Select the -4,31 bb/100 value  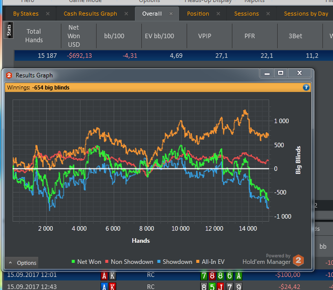click(x=130, y=56)
